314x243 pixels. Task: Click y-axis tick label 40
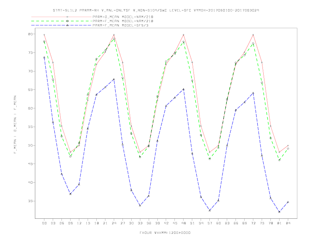pyautogui.click(x=30, y=183)
